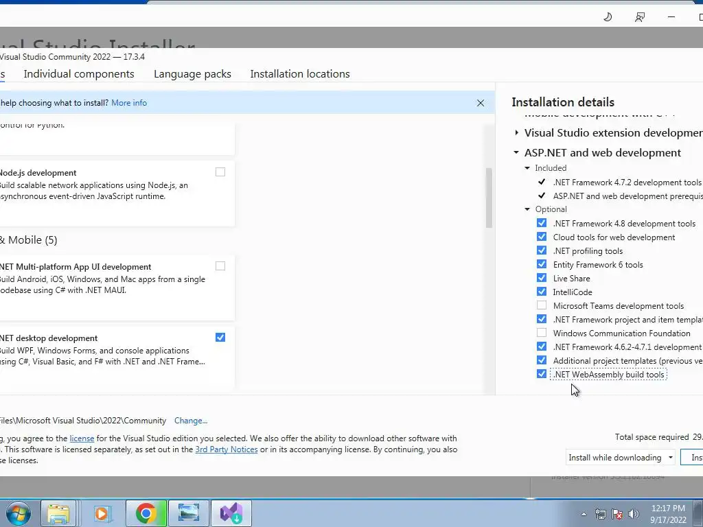Screen dimensions: 703x527
Task: Open Install while downloading dropdown
Action: pos(620,458)
